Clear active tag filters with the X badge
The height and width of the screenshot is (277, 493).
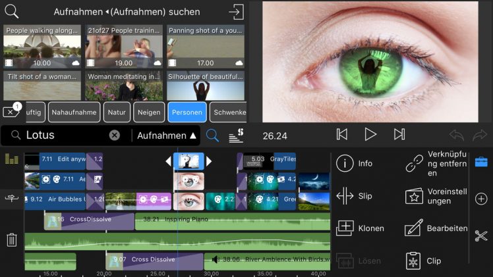(11, 111)
